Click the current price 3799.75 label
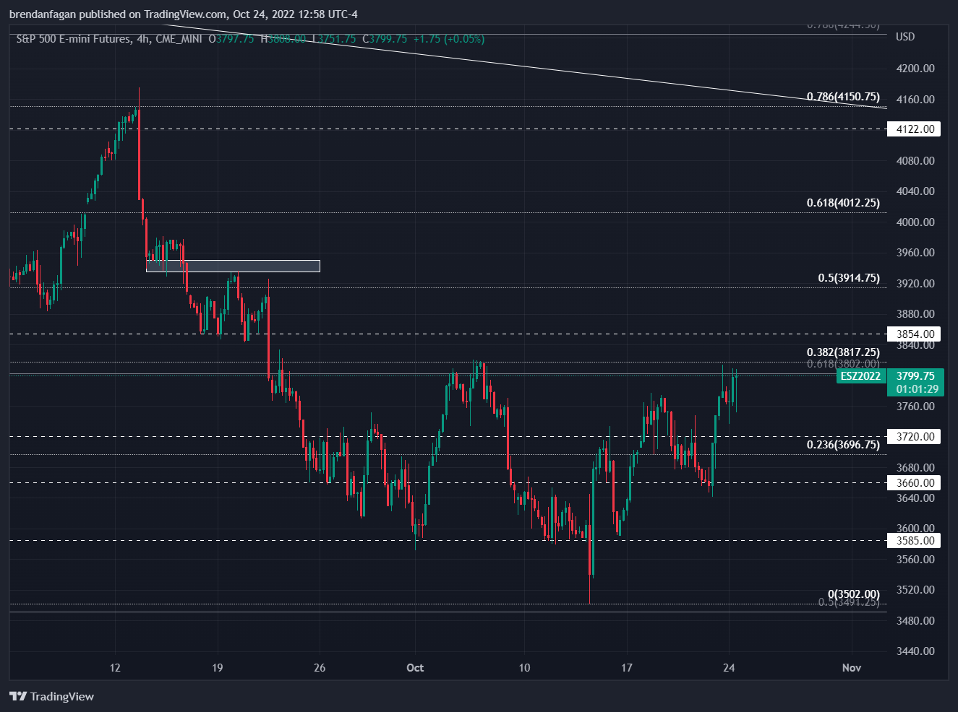 coord(915,376)
